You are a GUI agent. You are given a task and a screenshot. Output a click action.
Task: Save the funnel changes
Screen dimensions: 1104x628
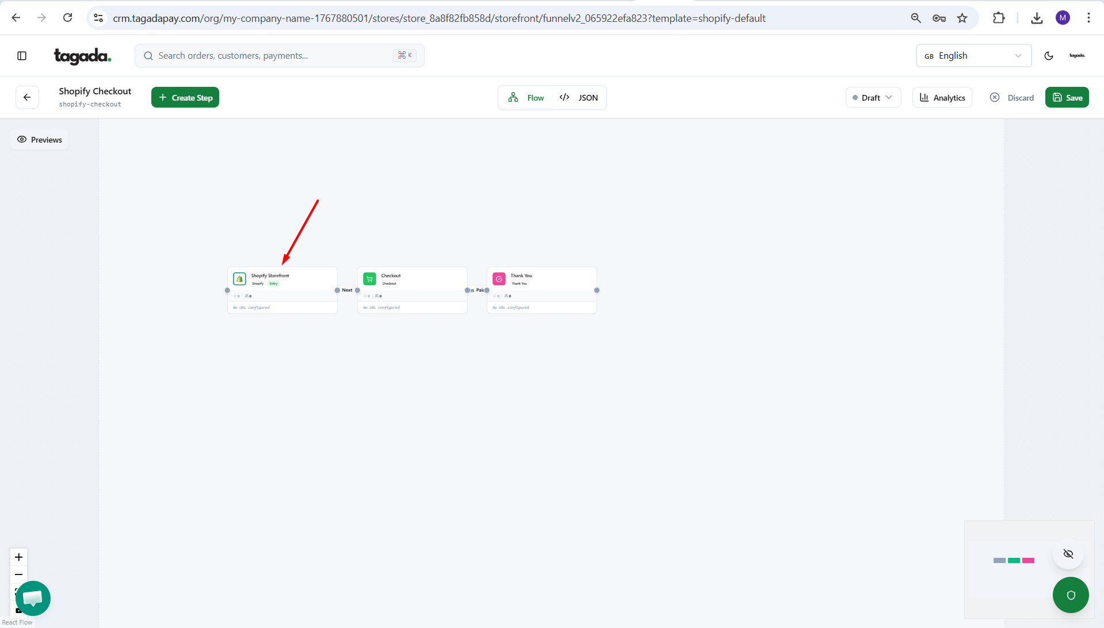pyautogui.click(x=1067, y=98)
